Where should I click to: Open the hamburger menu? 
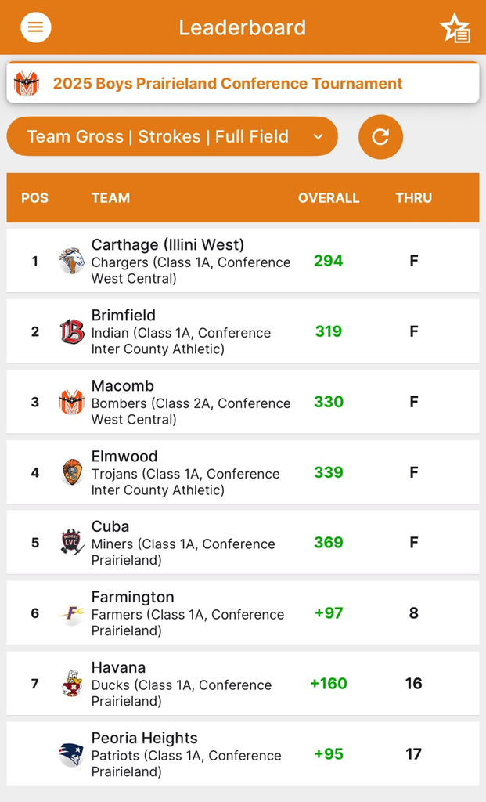(x=36, y=27)
